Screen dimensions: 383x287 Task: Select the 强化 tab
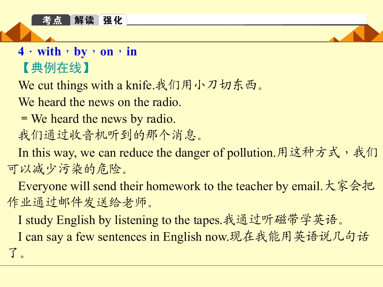pos(113,20)
